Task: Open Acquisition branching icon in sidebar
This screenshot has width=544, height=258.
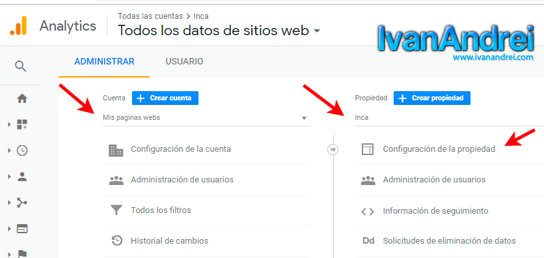Action: tap(22, 203)
